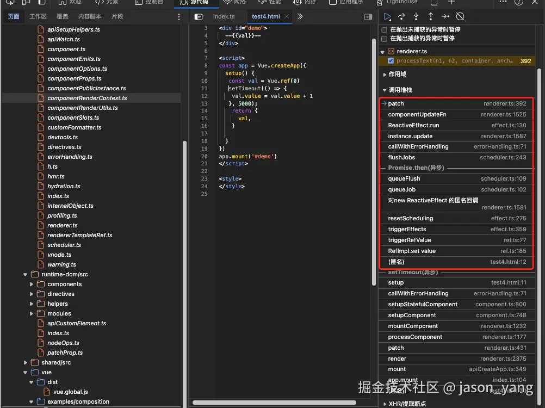Show more open editor tabs
The image size is (545, 408).
click(300, 16)
